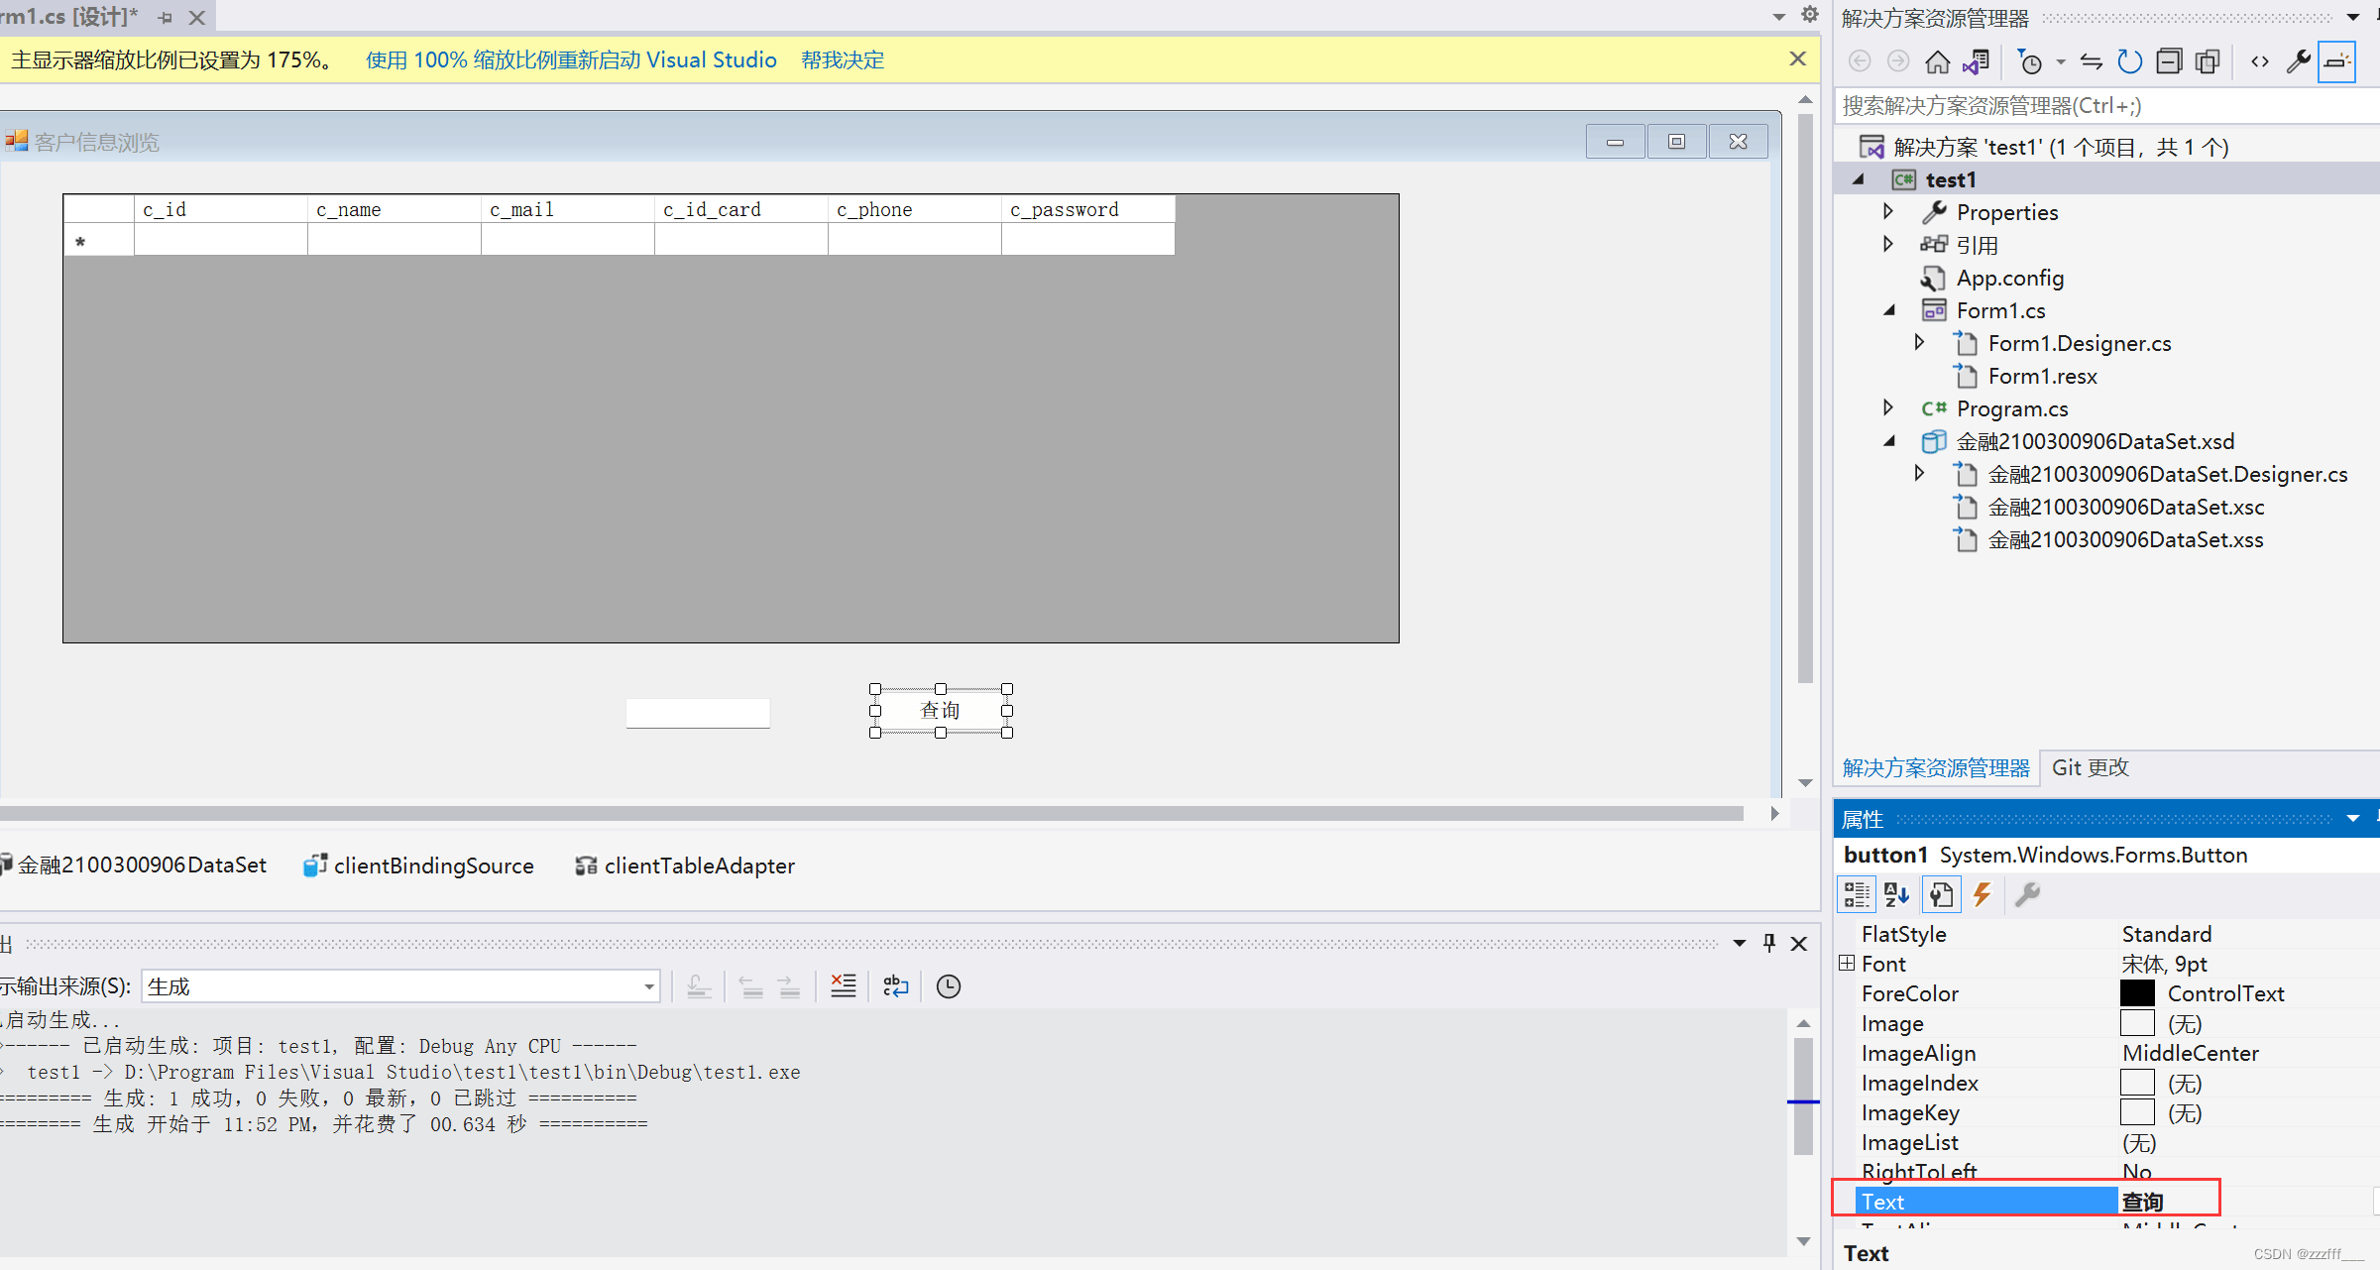Open the output source dropdown showing 生成
Image resolution: width=2380 pixels, height=1270 pixels.
tap(400, 986)
